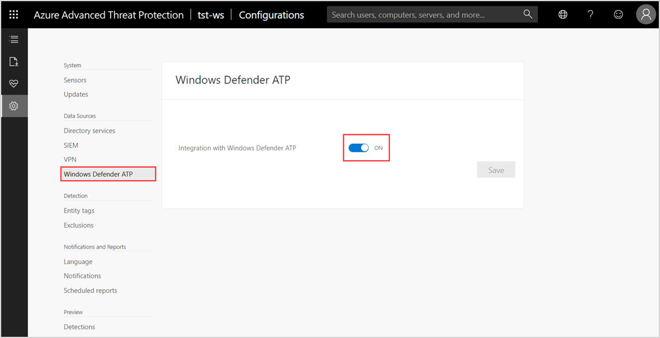The width and height of the screenshot is (660, 338).
Task: Open the app launcher grid icon
Action: pos(14,15)
